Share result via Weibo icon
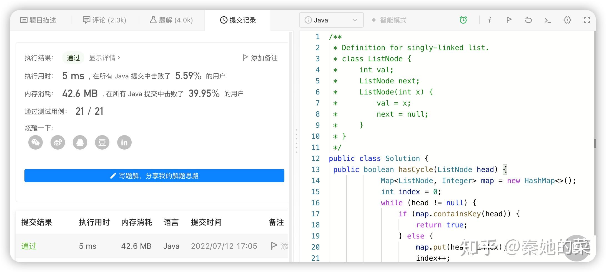This screenshot has height=272, width=606. pyautogui.click(x=58, y=142)
